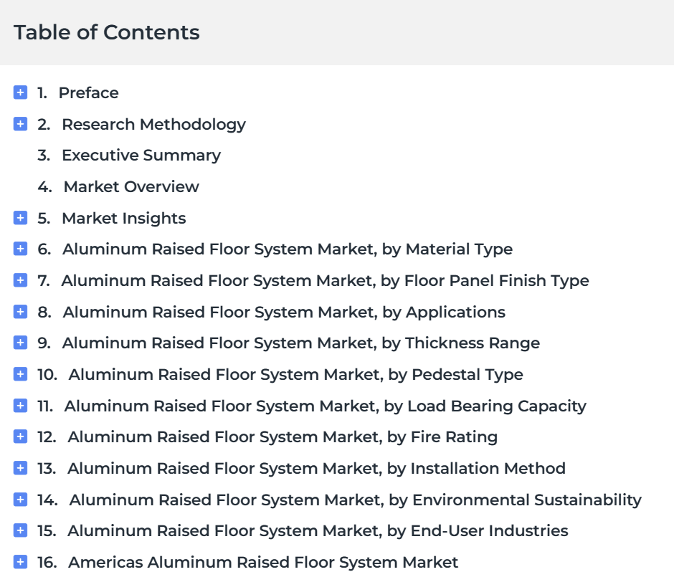Click plus icon beside by Pedestal Type
The height and width of the screenshot is (577, 674).
pyautogui.click(x=20, y=374)
